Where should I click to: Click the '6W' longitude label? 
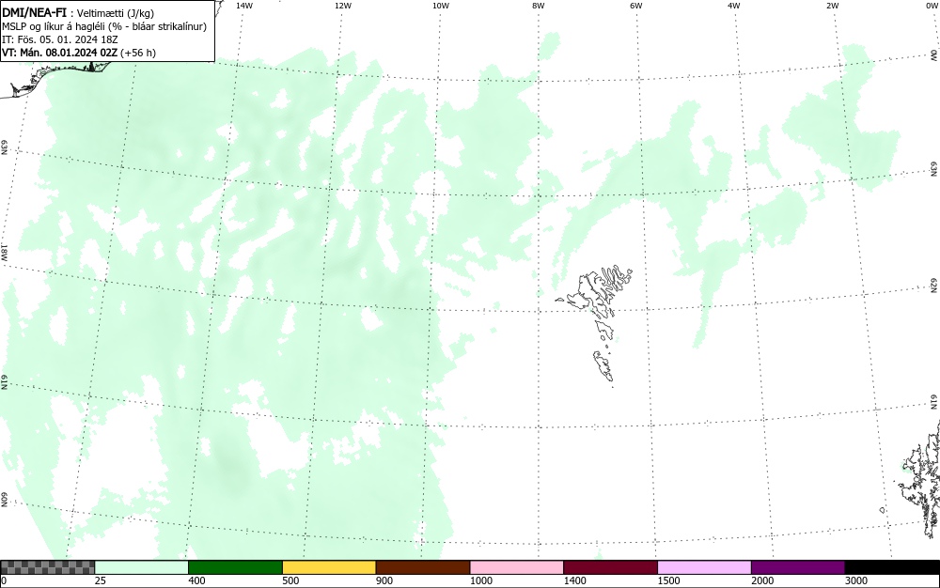(636, 6)
